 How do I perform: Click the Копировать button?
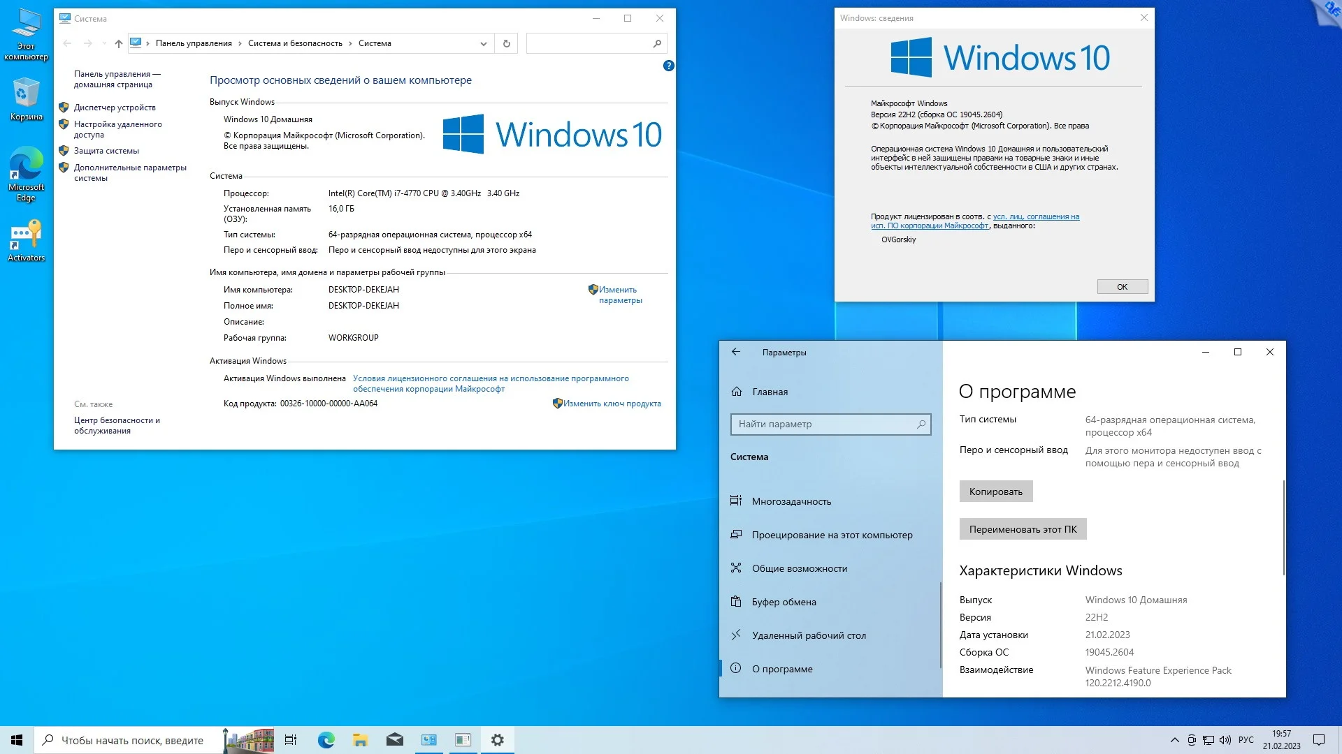(995, 491)
